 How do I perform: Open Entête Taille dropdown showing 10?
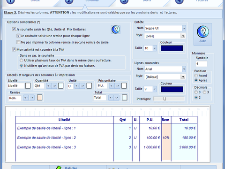click(155, 48)
